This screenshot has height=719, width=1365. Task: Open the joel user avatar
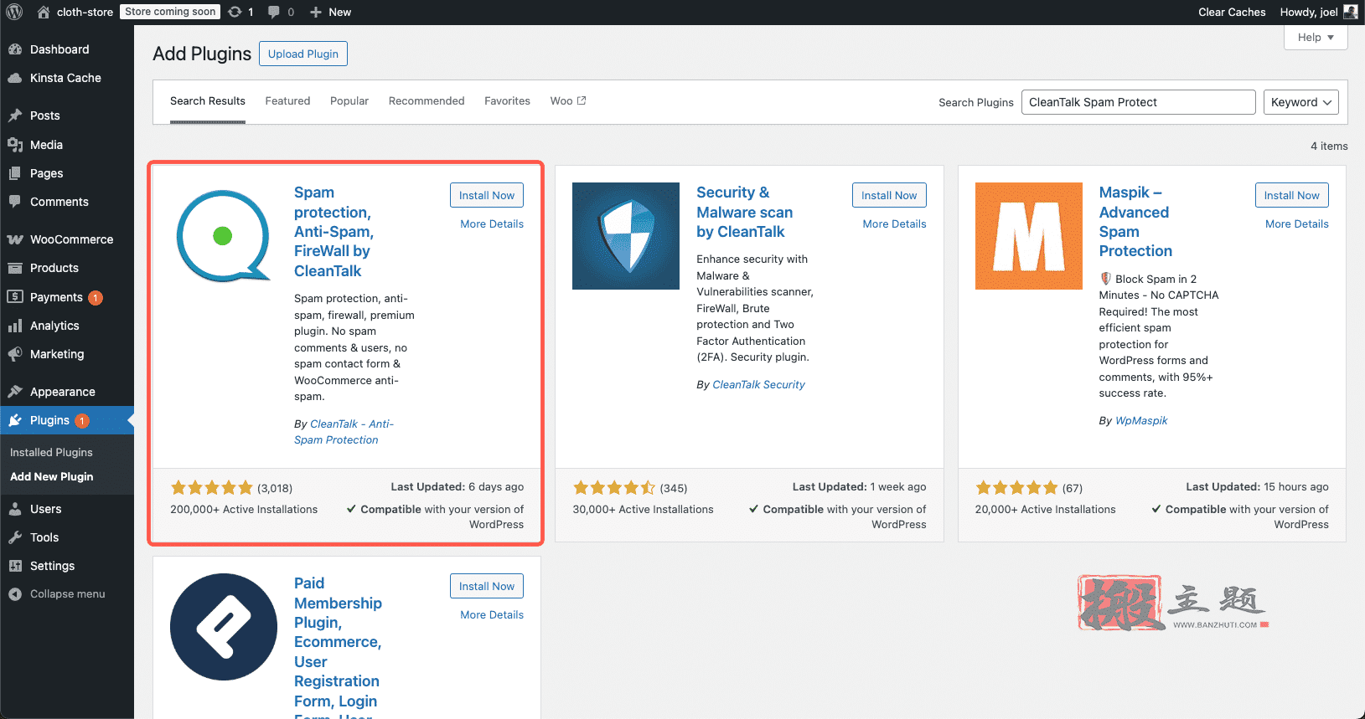(x=1351, y=12)
